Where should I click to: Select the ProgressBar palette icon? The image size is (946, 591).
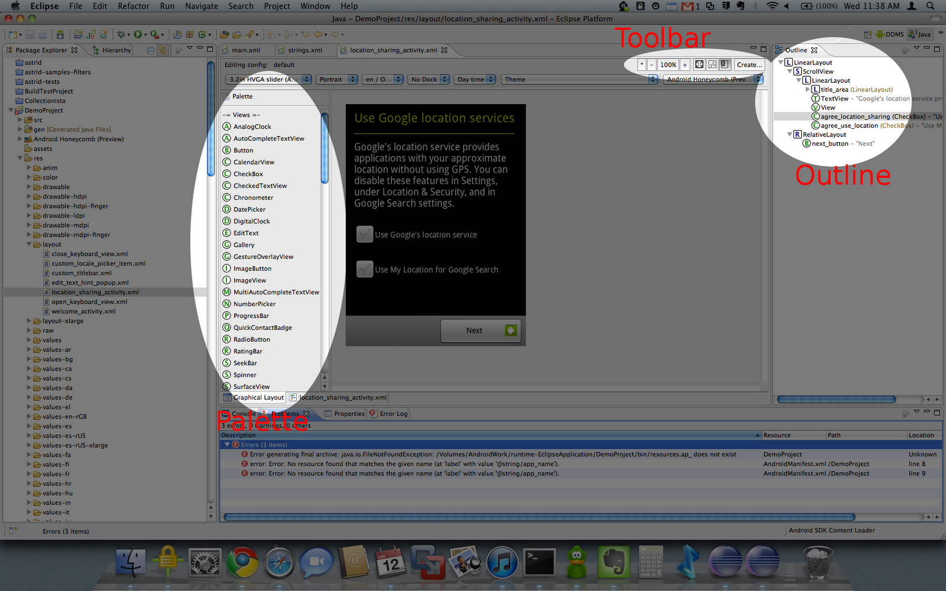tap(226, 316)
